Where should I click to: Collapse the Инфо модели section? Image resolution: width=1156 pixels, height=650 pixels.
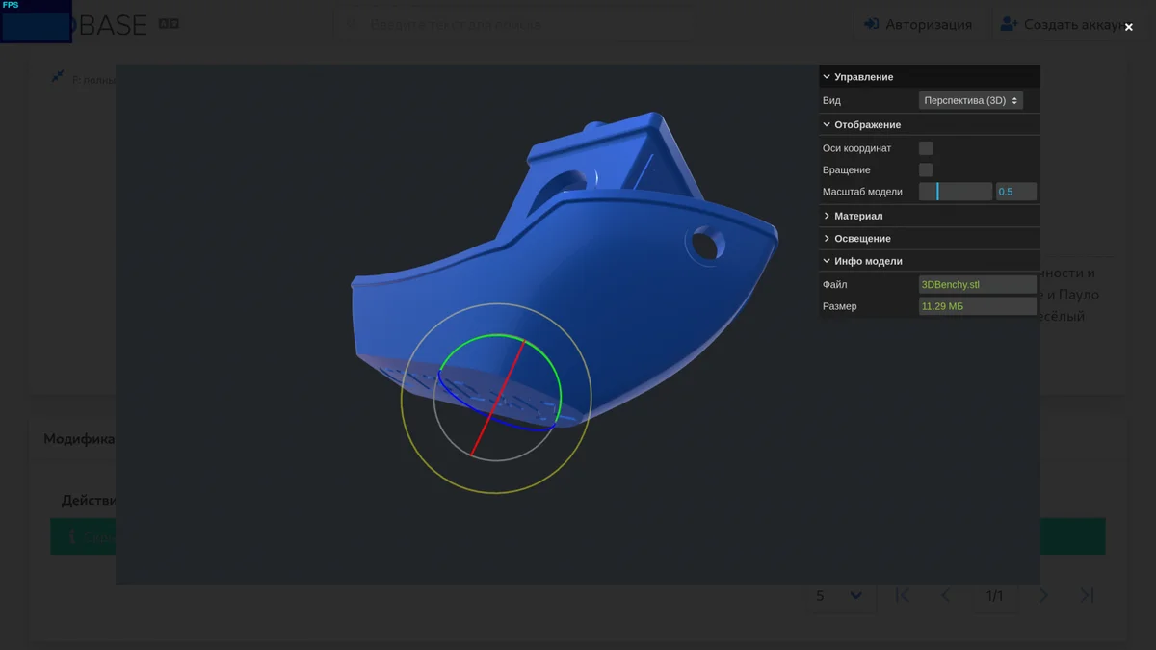[x=930, y=261]
